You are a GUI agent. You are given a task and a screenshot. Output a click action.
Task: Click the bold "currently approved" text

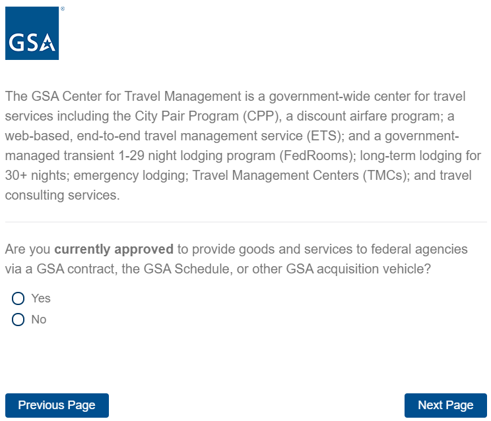(114, 250)
